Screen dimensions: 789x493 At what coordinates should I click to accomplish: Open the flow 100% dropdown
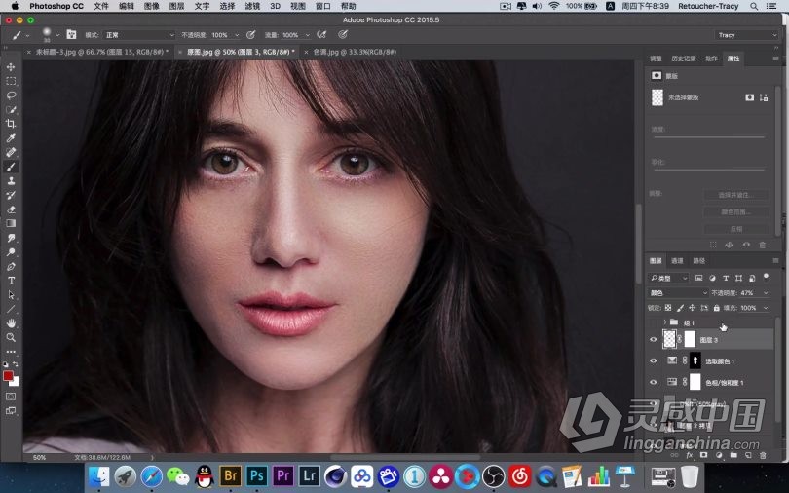click(308, 35)
